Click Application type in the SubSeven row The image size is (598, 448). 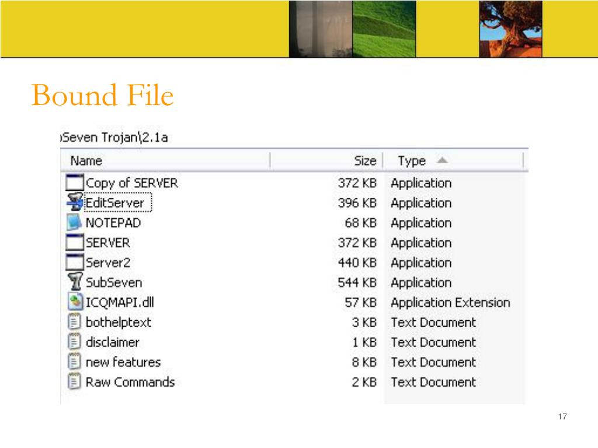[421, 283]
